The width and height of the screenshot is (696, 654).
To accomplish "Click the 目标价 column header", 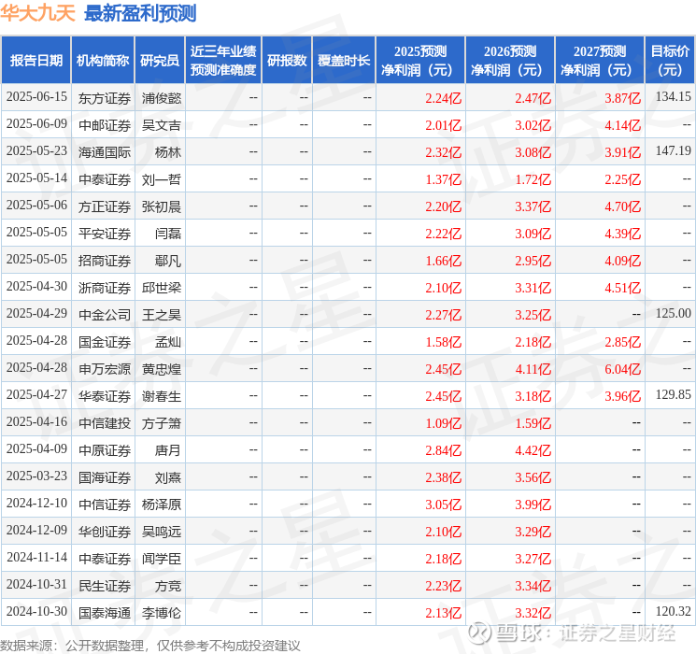I will coord(669,61).
